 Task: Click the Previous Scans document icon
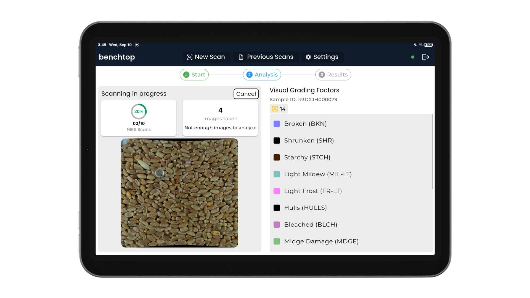[x=241, y=57]
